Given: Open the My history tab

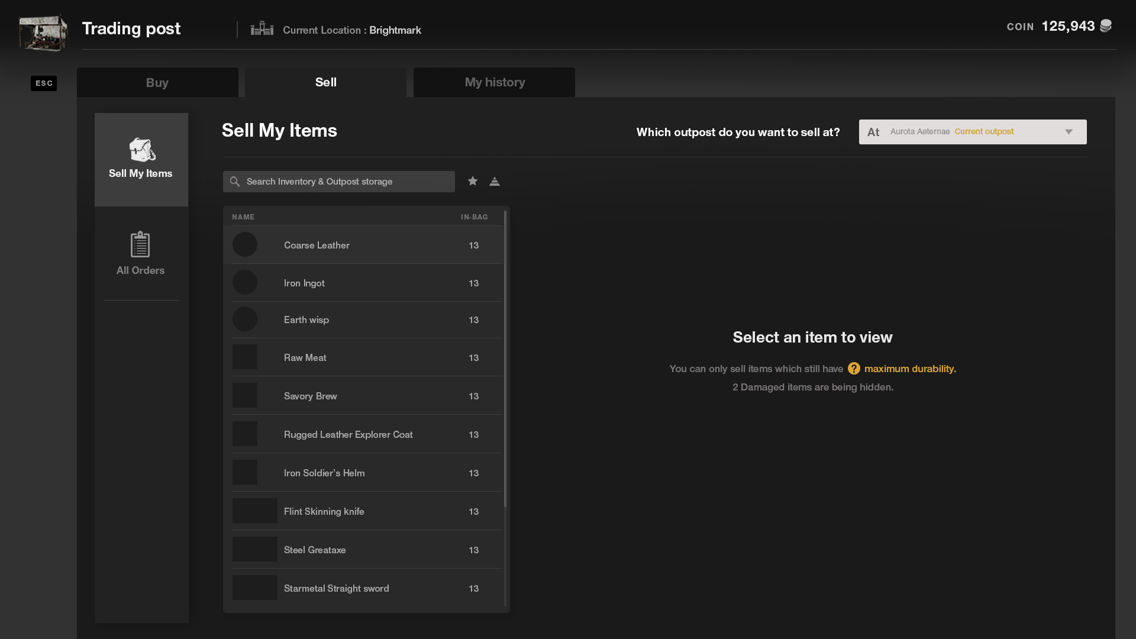Looking at the screenshot, I should tap(494, 82).
